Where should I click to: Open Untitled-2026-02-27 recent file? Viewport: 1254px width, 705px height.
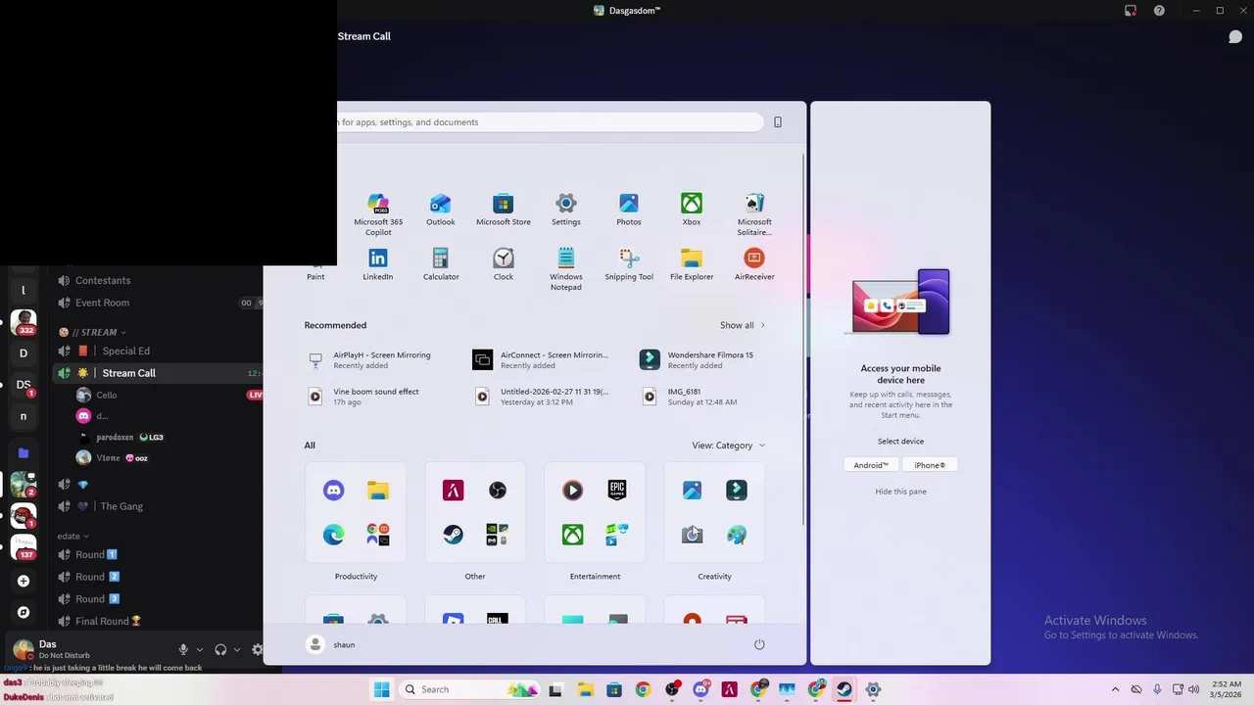(541, 397)
